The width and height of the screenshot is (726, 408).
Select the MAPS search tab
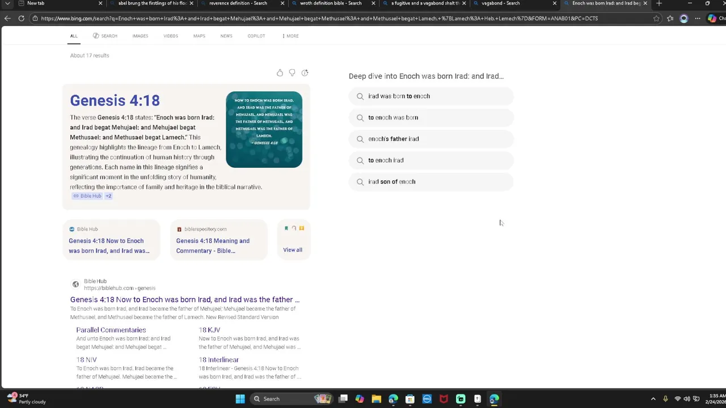(199, 36)
